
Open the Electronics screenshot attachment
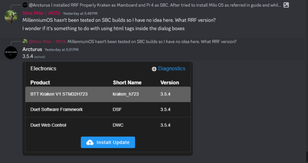click(107, 109)
